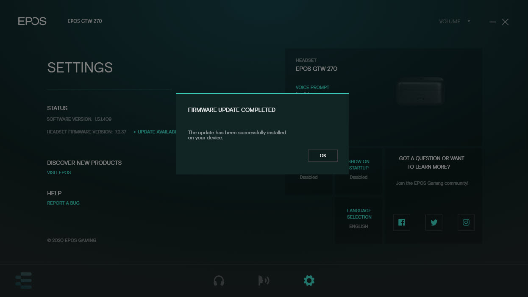Click the SOFTWARE VERSION text

[x=79, y=119]
